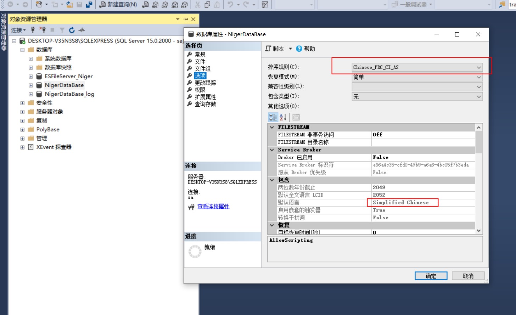This screenshot has width=516, height=315.
Task: Expand the PolyBase folder
Action: (x=22, y=130)
